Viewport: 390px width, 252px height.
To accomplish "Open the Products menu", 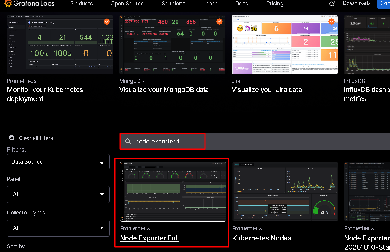I will 81,4.
